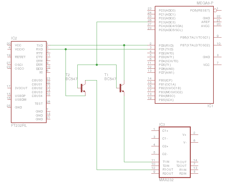Click the PD4(XCK/T0) pin label
229x183 pixels.
click(x=168, y=61)
